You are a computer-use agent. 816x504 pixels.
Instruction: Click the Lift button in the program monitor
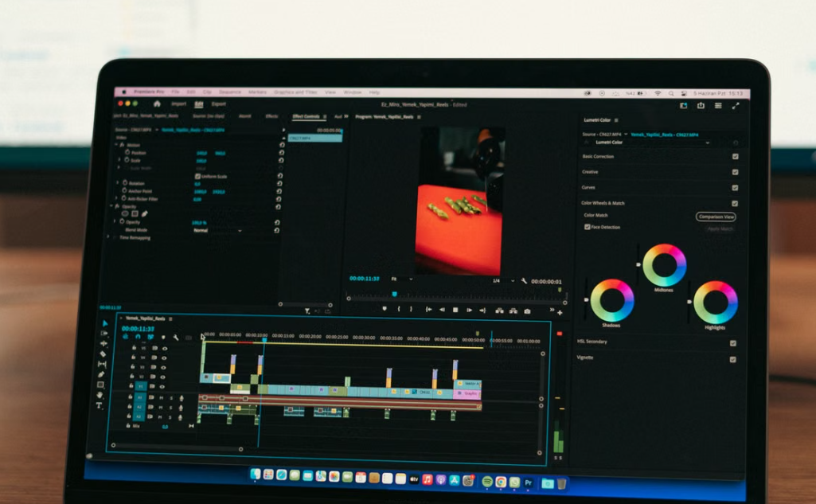(x=500, y=311)
